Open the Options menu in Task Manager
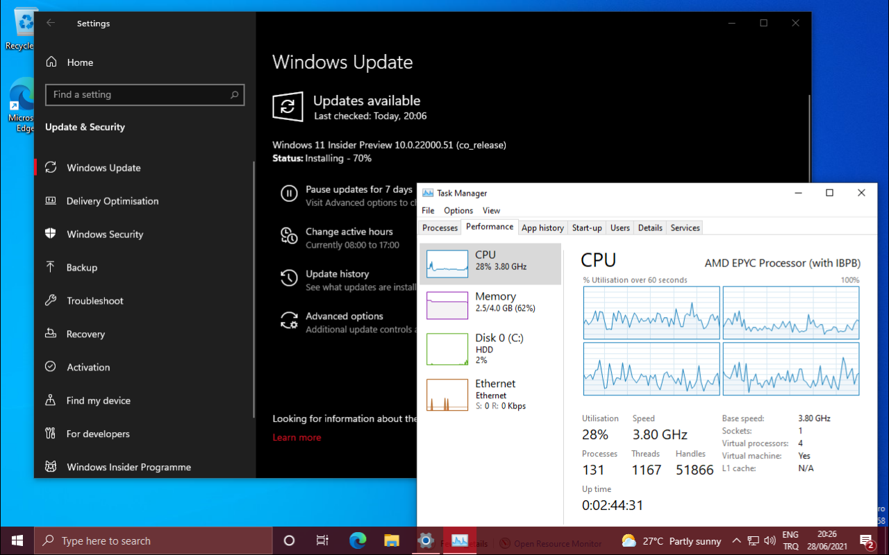The width and height of the screenshot is (889, 555). (458, 211)
